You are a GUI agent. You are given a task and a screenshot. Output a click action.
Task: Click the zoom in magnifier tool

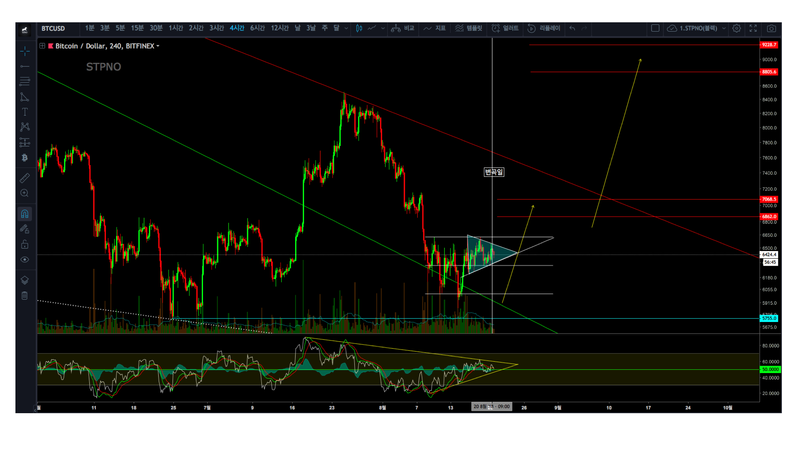25,193
